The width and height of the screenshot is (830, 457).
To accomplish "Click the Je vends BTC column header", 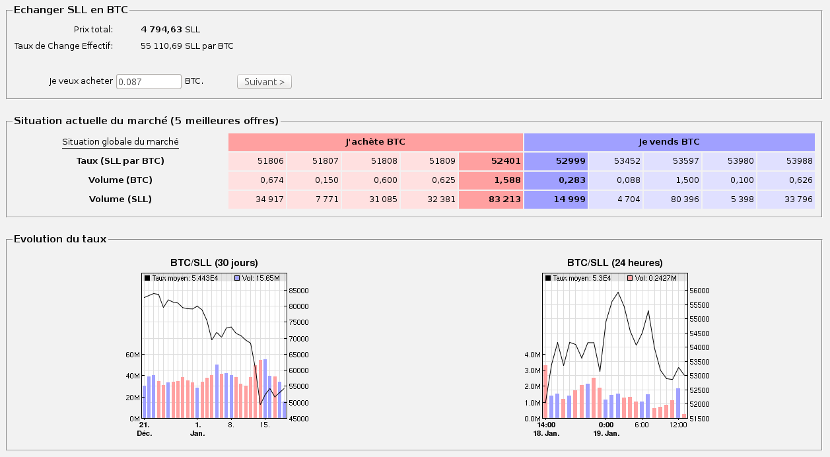I will tap(670, 142).
